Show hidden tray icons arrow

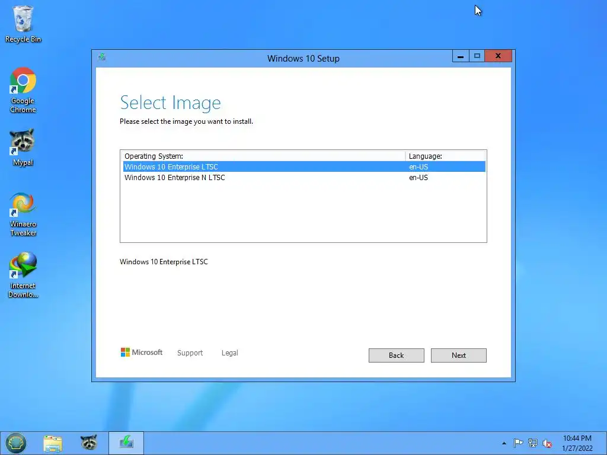tap(504, 443)
